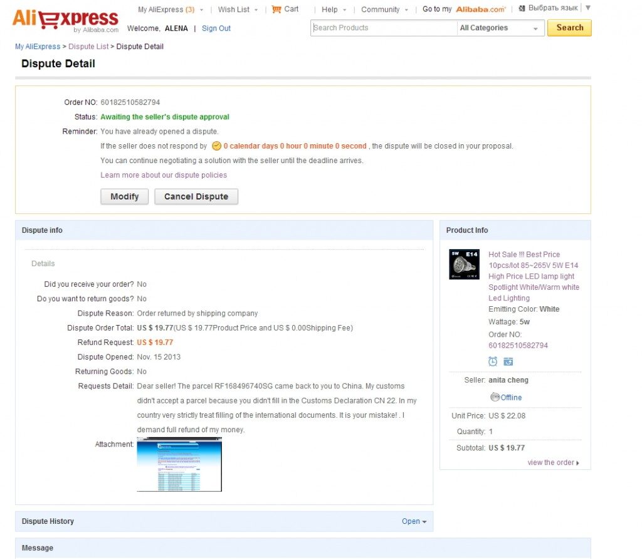Click the Cancel Dispute button
This screenshot has width=642, height=559.
tap(196, 196)
